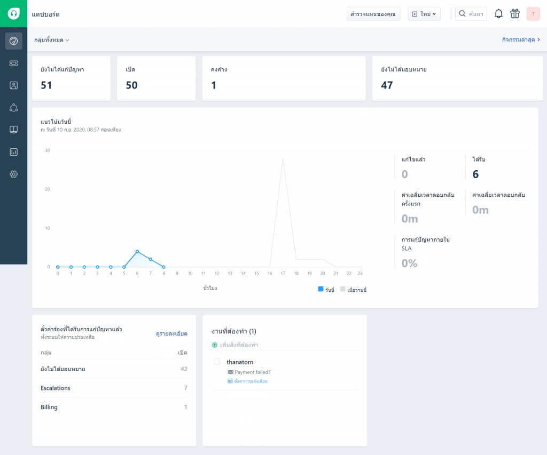The width and height of the screenshot is (547, 455).
Task: Expand the กิจกรรมล่าสุด recent activity panel
Action: click(x=521, y=39)
